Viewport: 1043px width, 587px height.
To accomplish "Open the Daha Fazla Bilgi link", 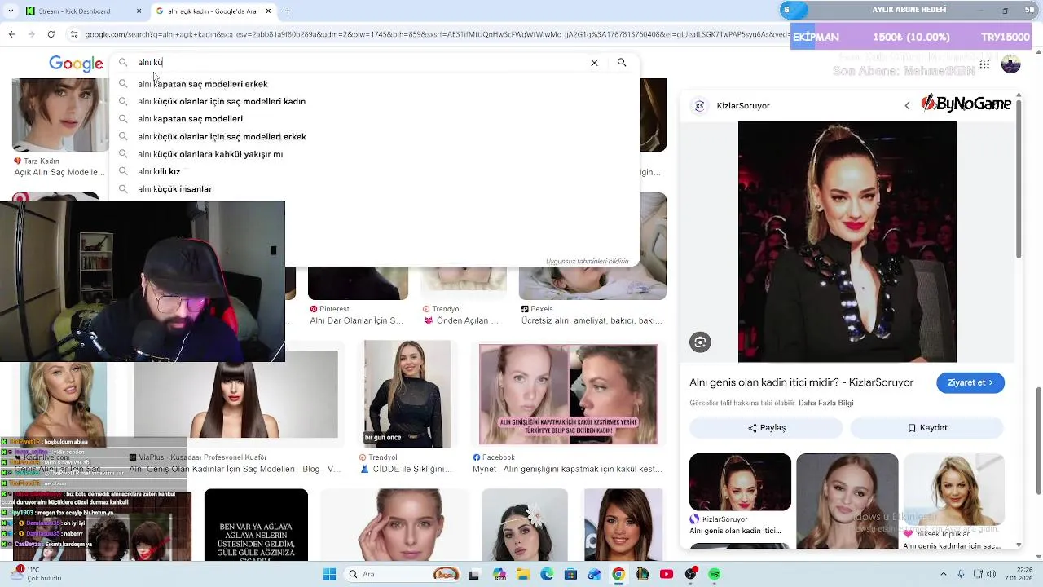I will 825,403.
